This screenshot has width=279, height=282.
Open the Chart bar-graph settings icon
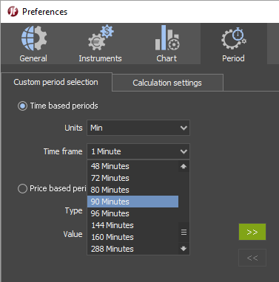(x=167, y=38)
